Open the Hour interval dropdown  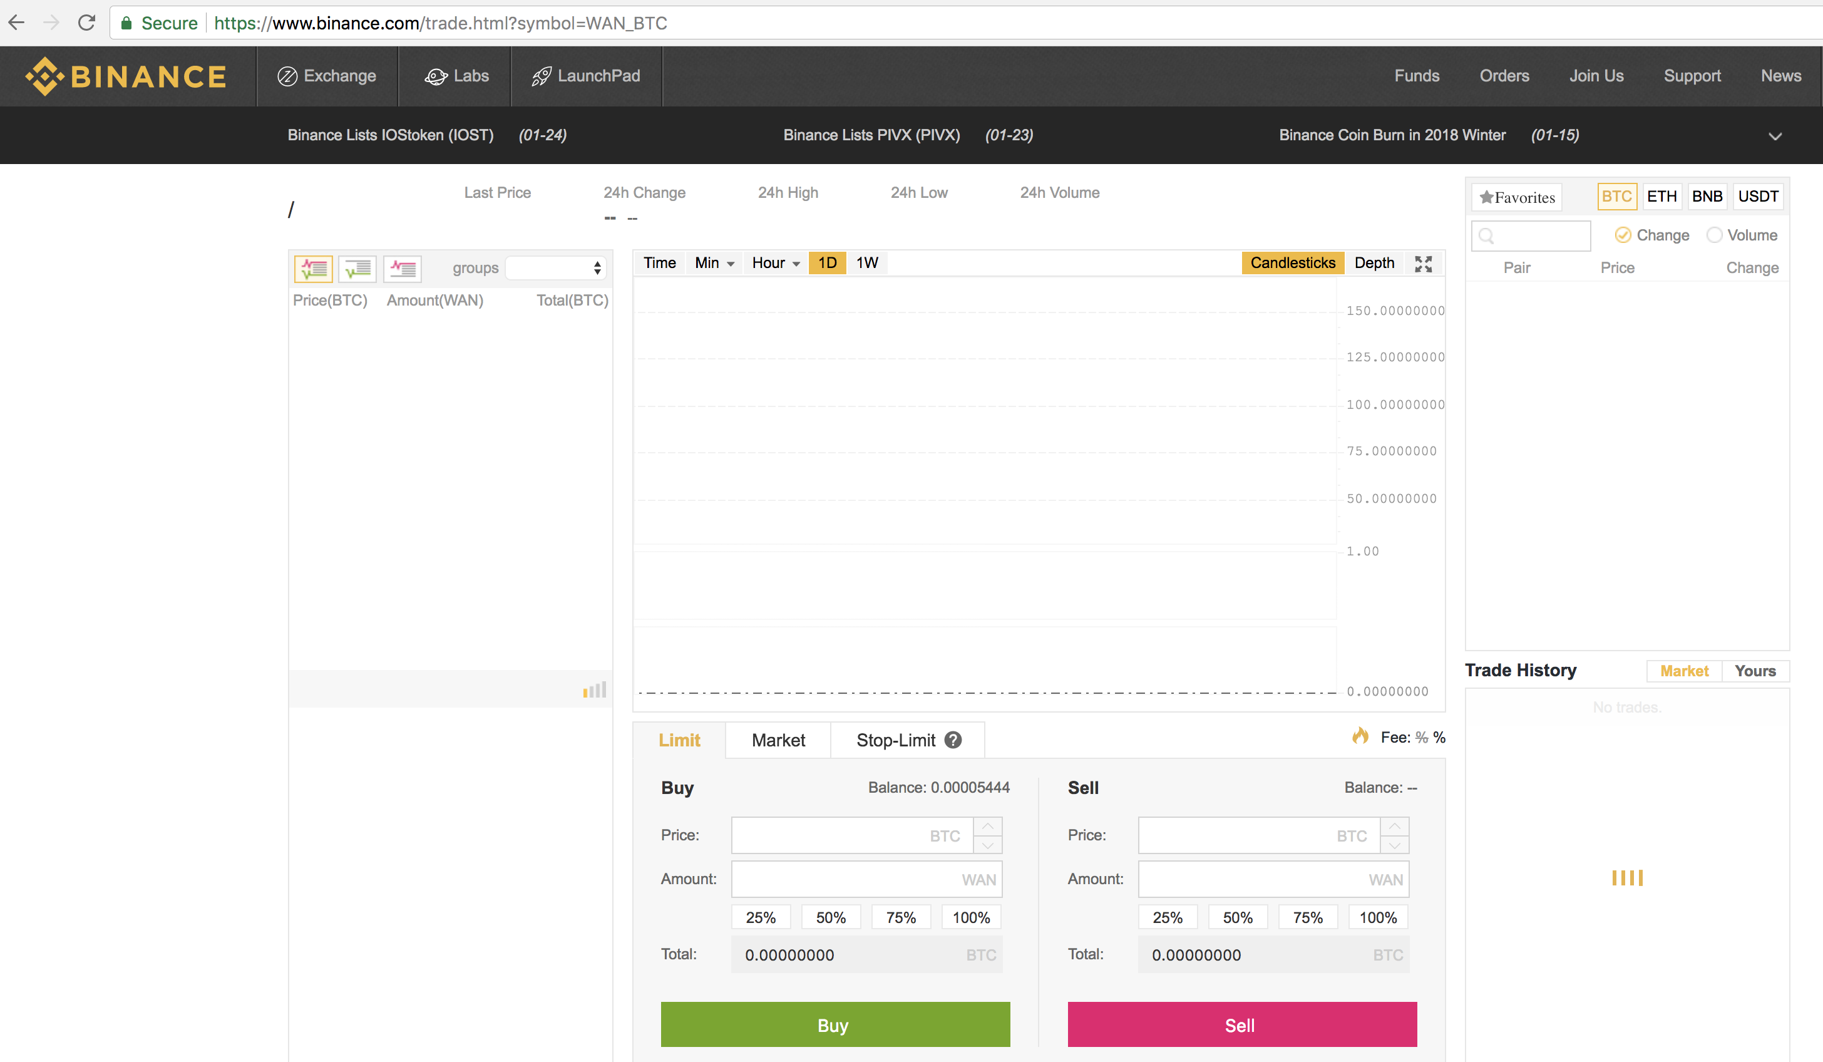[x=776, y=262]
